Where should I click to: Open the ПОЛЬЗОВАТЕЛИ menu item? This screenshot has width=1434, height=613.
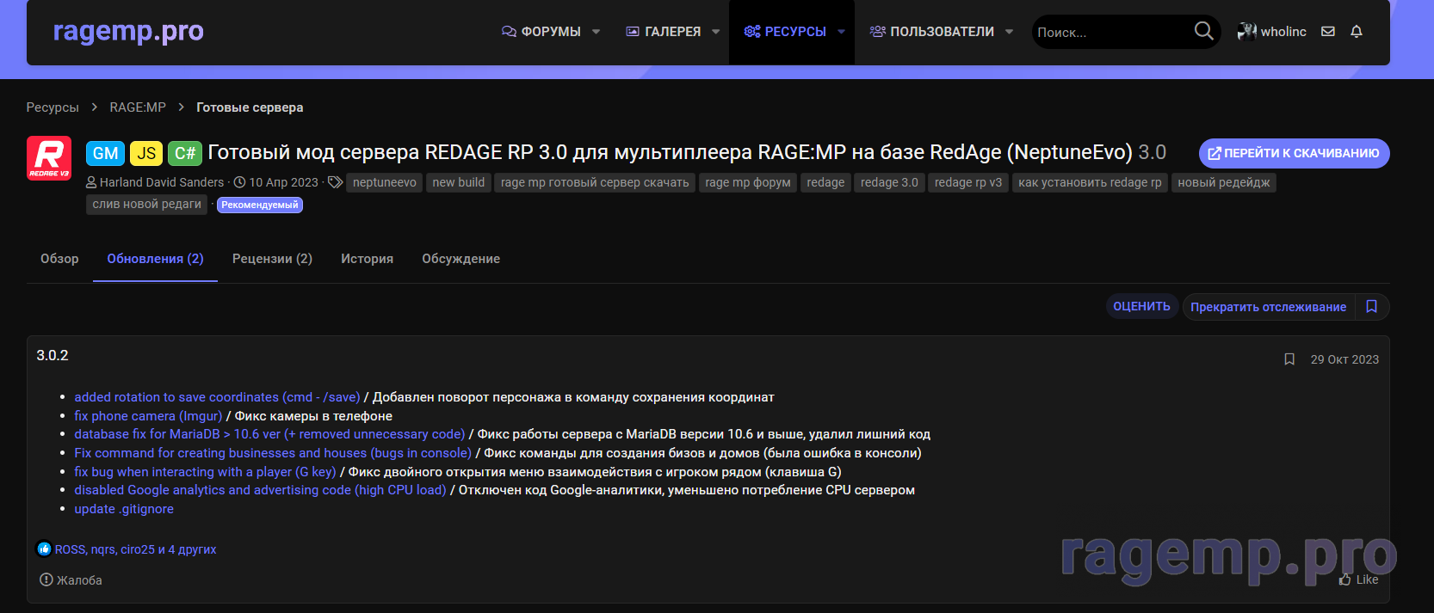pyautogui.click(x=932, y=32)
